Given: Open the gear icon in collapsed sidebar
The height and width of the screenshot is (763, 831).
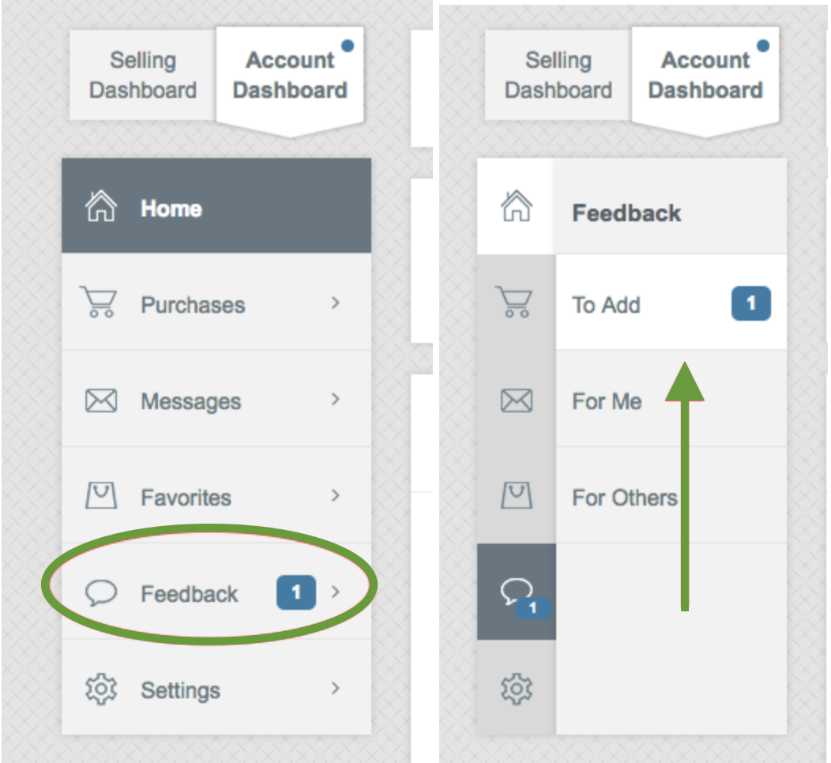Looking at the screenshot, I should pyautogui.click(x=516, y=689).
